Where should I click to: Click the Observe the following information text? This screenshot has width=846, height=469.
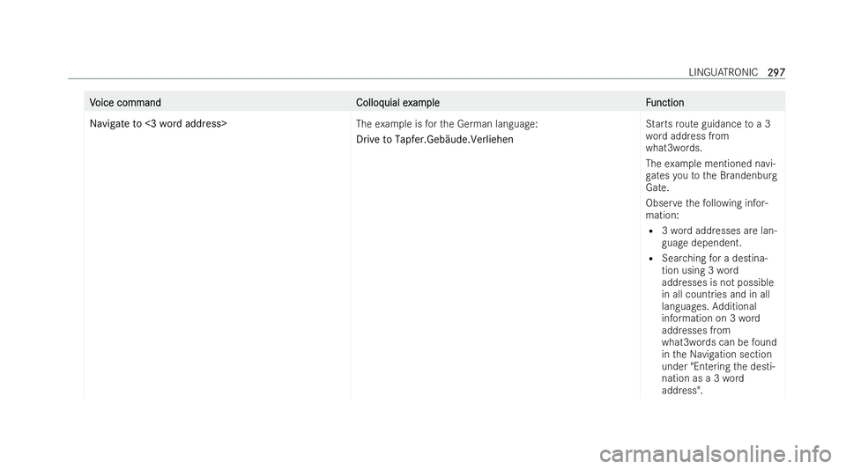tap(707, 209)
